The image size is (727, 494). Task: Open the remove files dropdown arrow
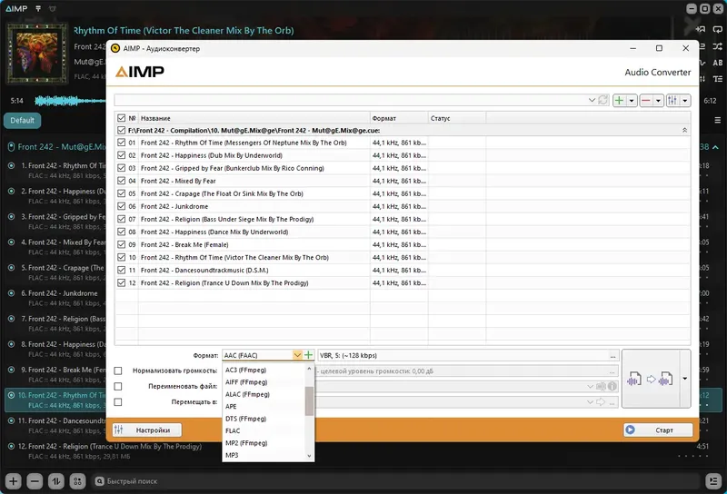658,101
